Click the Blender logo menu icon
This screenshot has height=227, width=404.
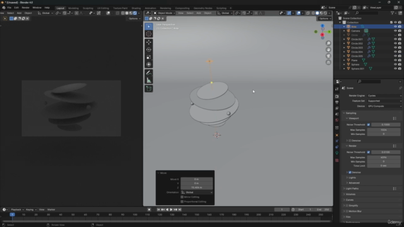tap(4, 8)
